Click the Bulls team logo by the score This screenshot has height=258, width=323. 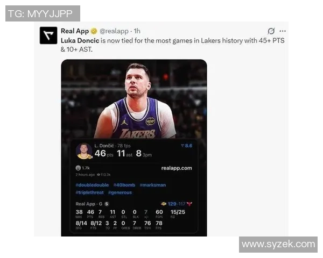tap(189, 204)
